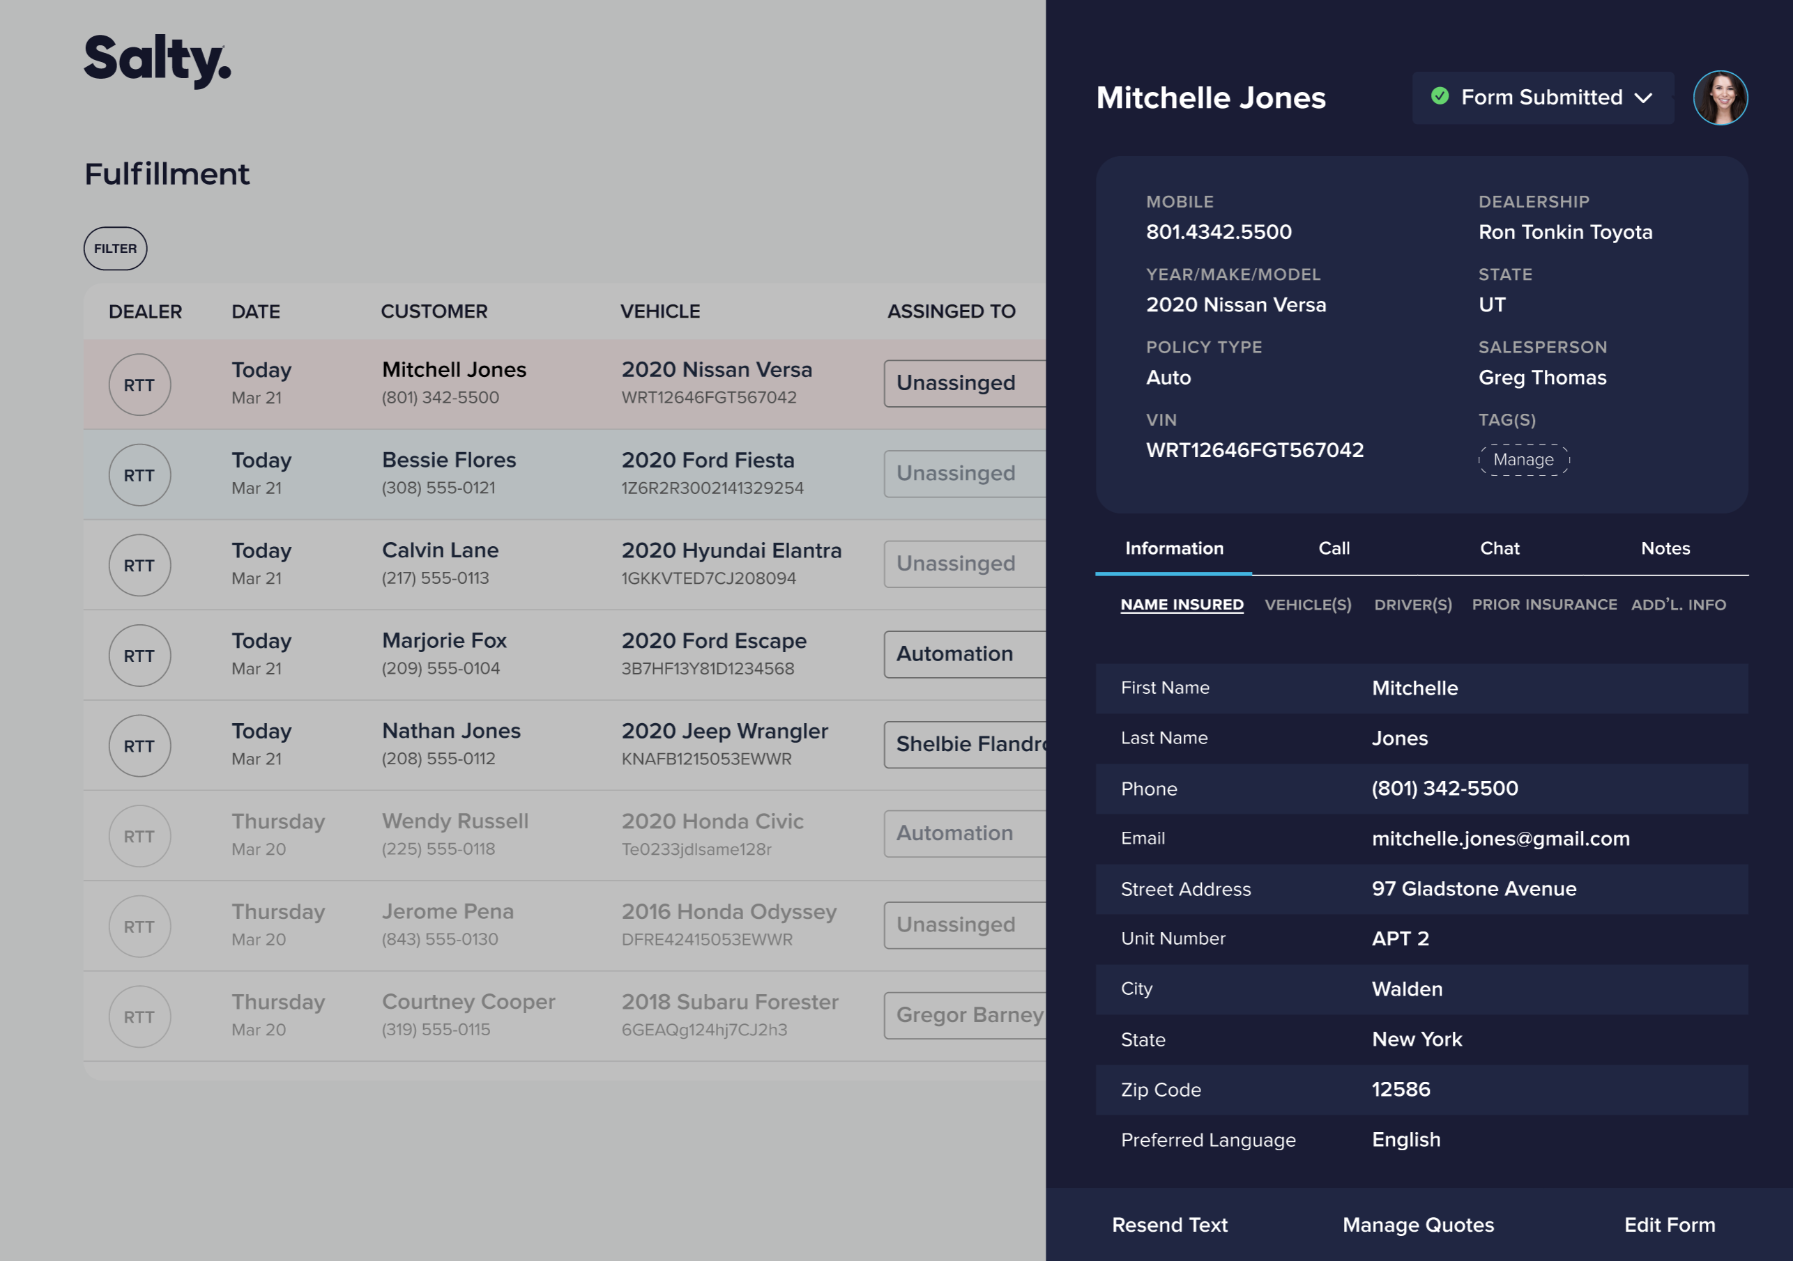Screen dimensions: 1793x1261
Task: Expand the Unassigned dropdown for Marjorie Fox
Action: tap(954, 653)
